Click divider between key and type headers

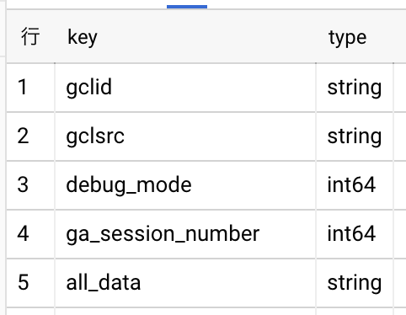point(316,37)
